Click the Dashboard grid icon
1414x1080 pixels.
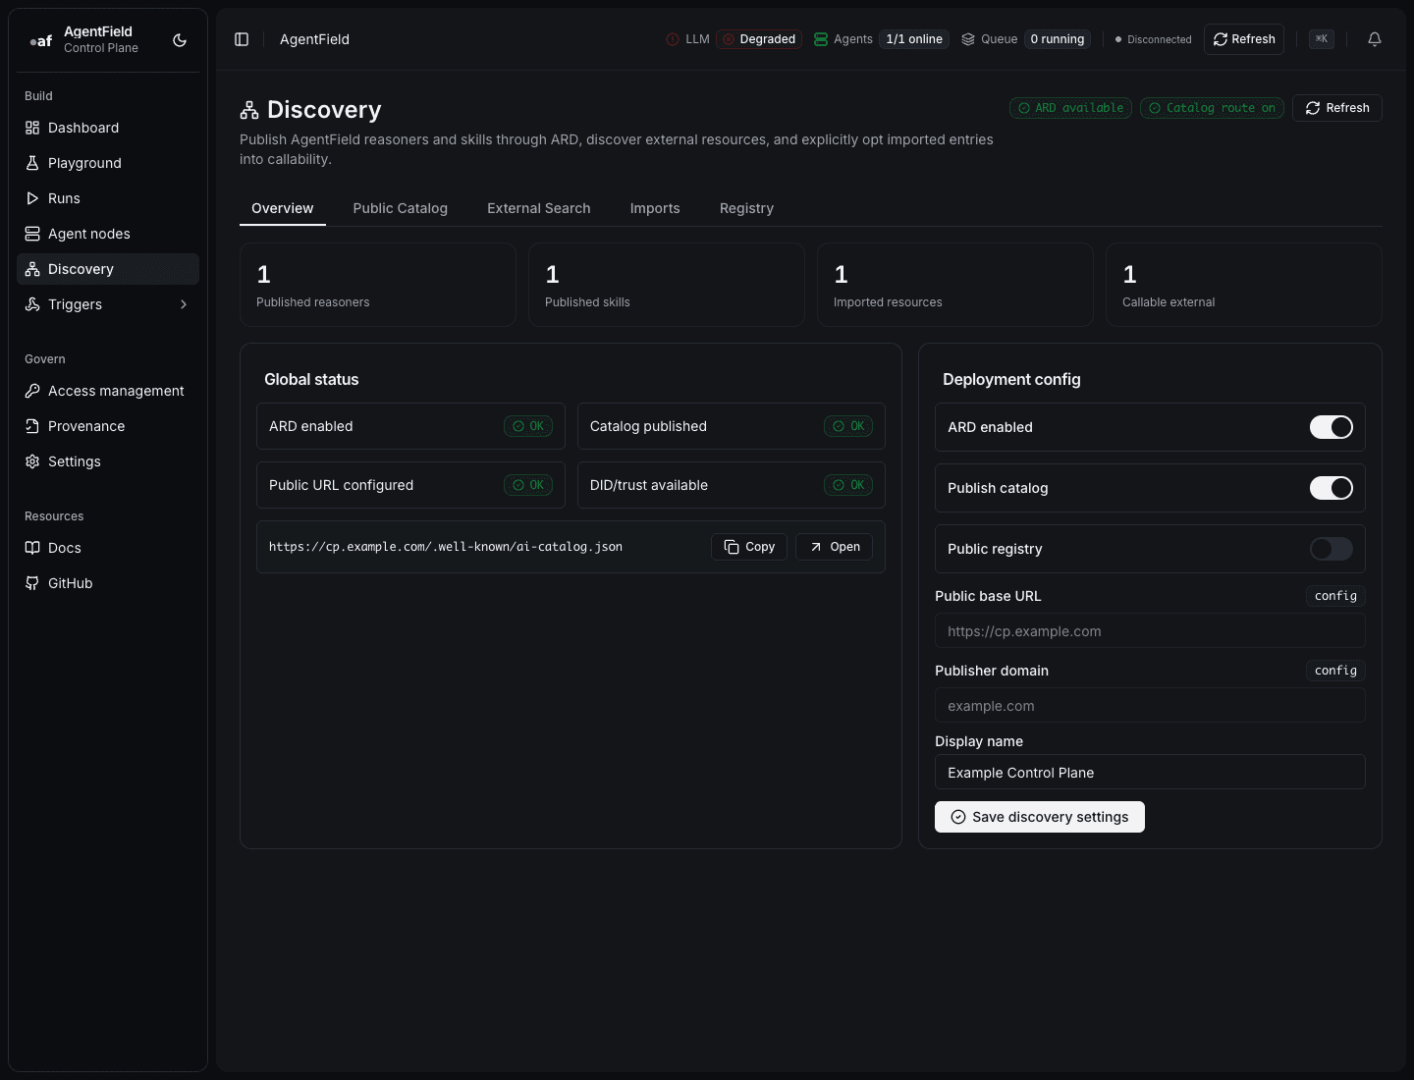click(32, 128)
